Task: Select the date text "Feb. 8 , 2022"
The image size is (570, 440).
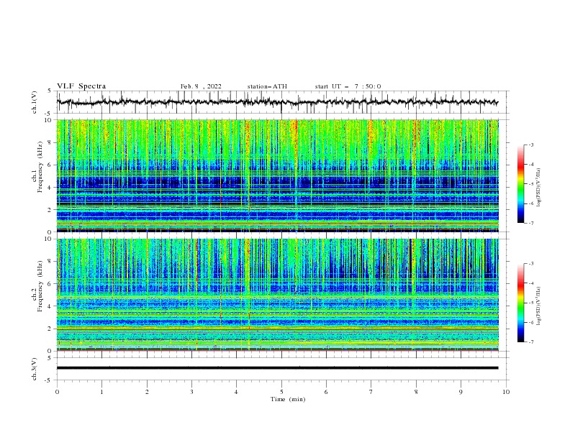Action: pyautogui.click(x=201, y=86)
